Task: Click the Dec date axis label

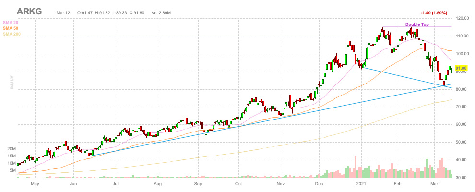Action: coord(319,184)
